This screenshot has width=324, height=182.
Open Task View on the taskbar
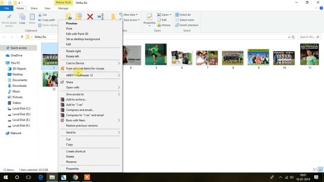(28, 177)
